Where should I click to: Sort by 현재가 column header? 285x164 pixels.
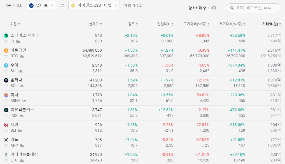(x=95, y=24)
